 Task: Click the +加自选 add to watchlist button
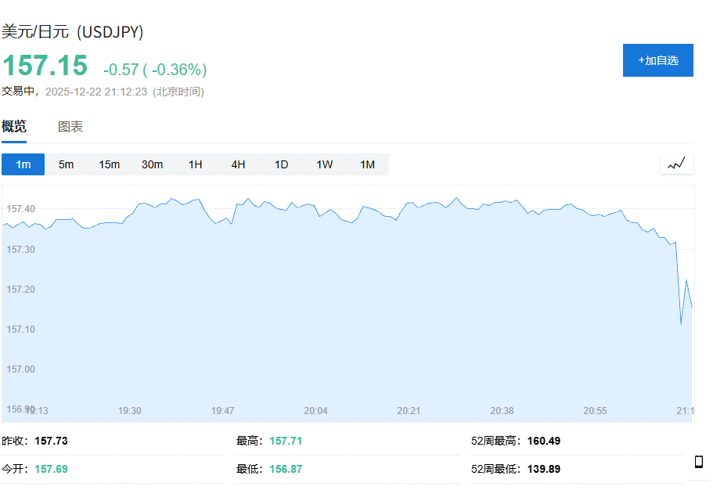[x=657, y=60]
